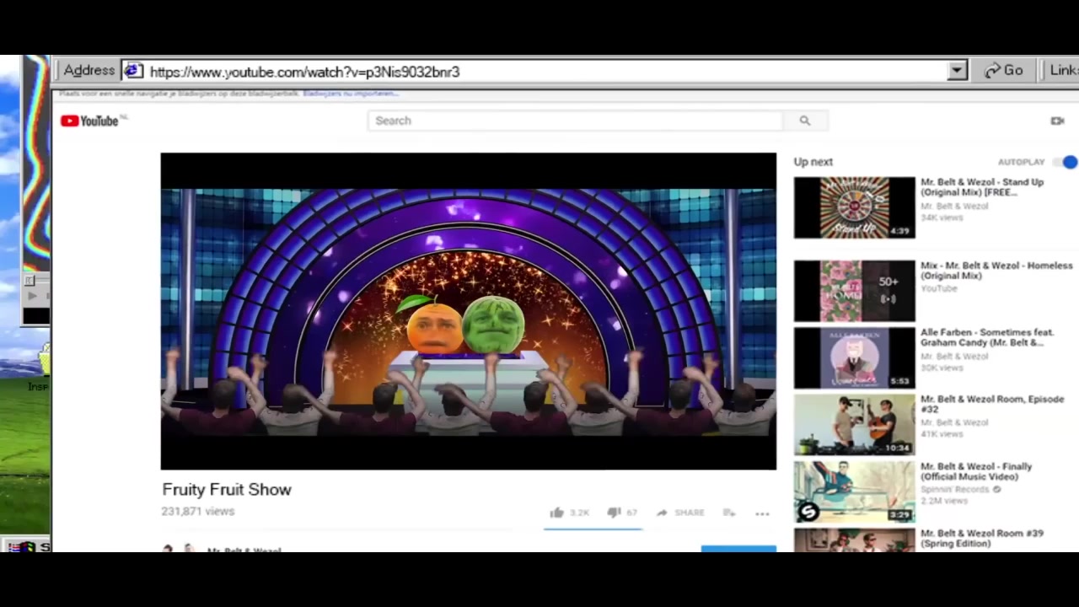Click the 41K views text
Image resolution: width=1079 pixels, height=607 pixels.
942,434
